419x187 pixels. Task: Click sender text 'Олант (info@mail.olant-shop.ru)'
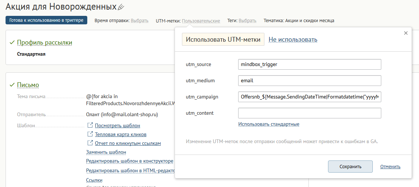click(122, 115)
